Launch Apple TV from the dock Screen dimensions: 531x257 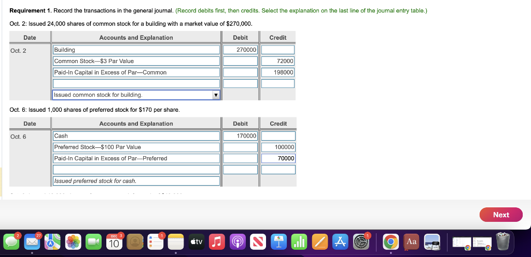pos(197,242)
